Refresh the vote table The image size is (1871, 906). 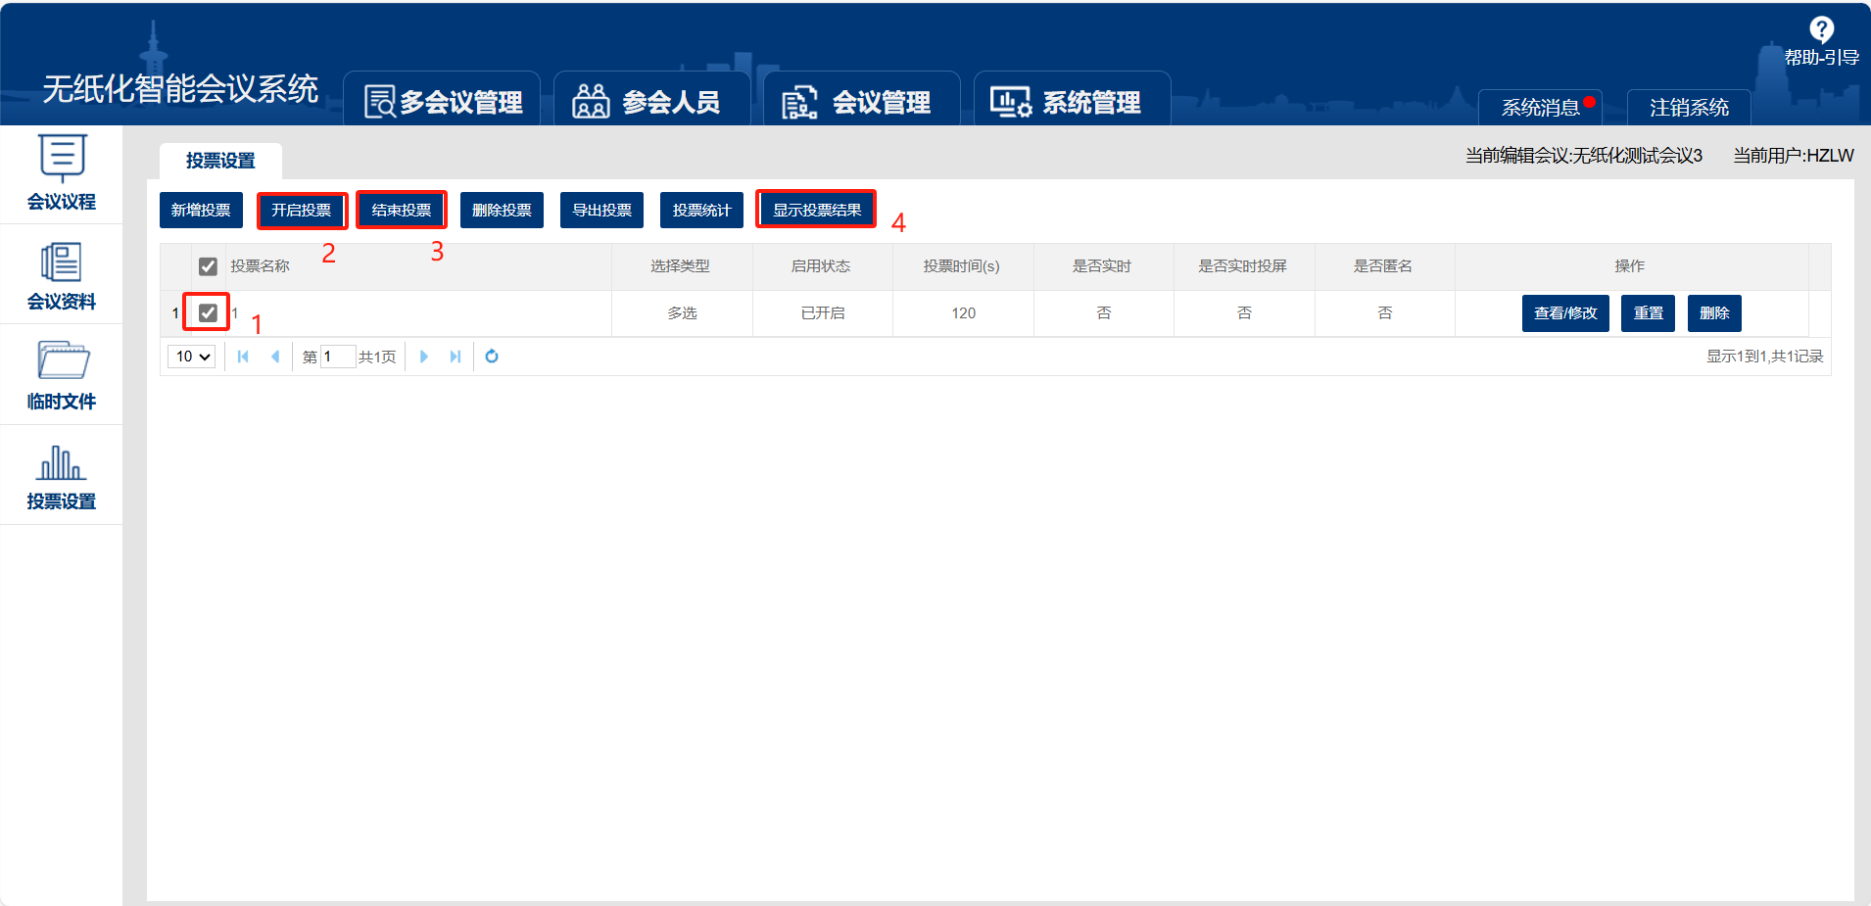[x=492, y=357]
